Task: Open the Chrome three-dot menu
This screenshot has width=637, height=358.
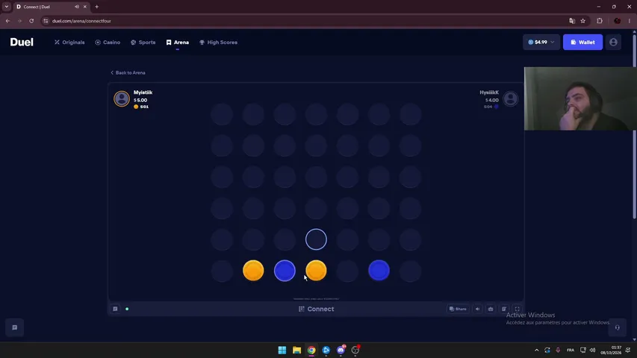Action: [x=630, y=21]
